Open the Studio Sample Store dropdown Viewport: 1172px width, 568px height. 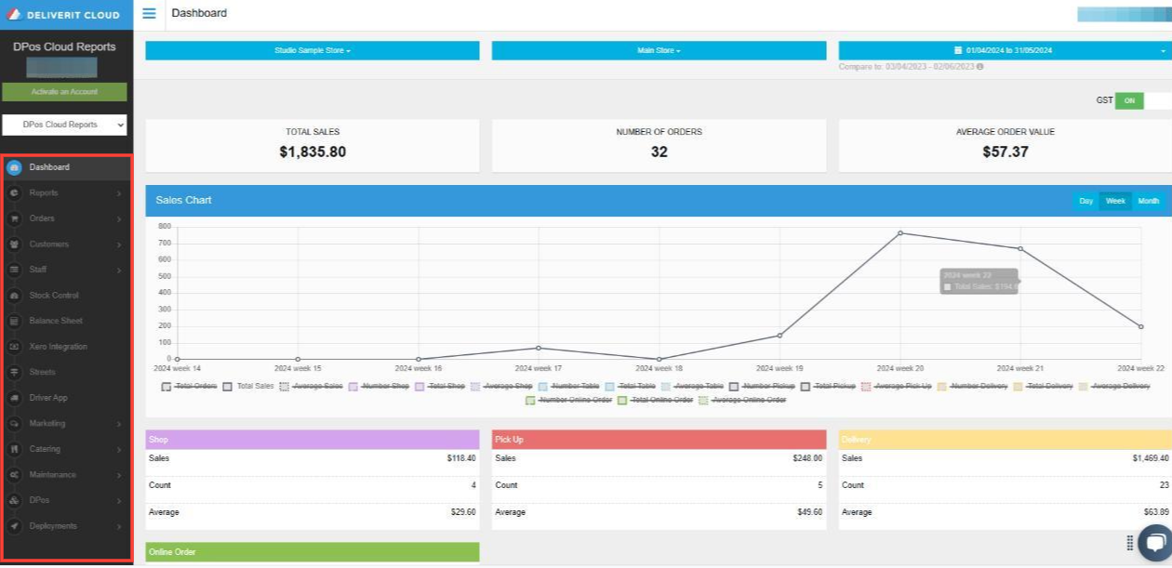pyautogui.click(x=311, y=50)
